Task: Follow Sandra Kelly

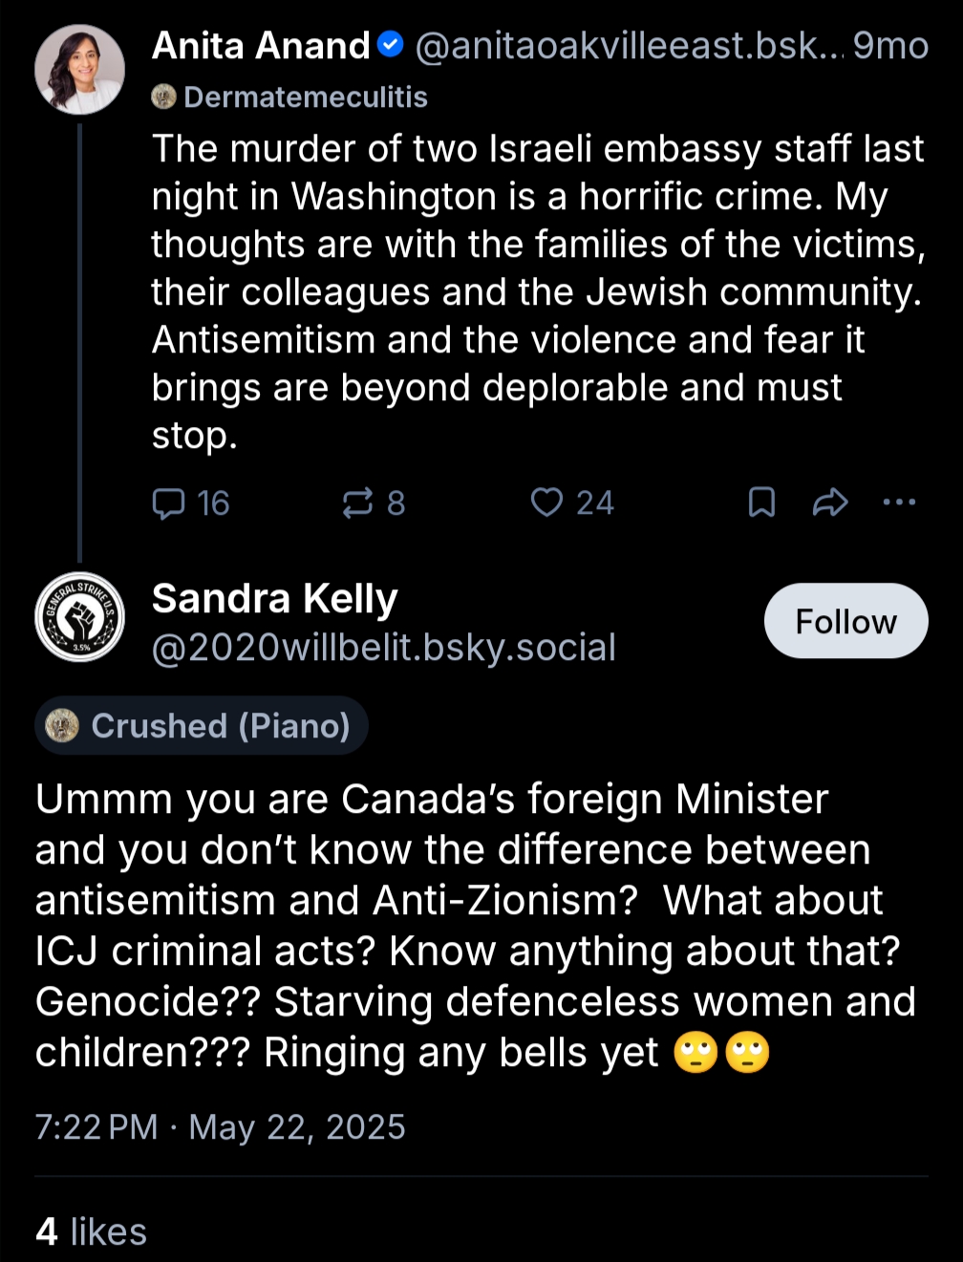Action: pos(845,621)
